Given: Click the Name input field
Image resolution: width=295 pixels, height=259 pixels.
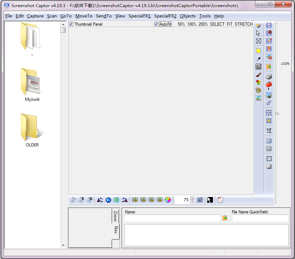Looking at the screenshot, I should (x=172, y=218).
